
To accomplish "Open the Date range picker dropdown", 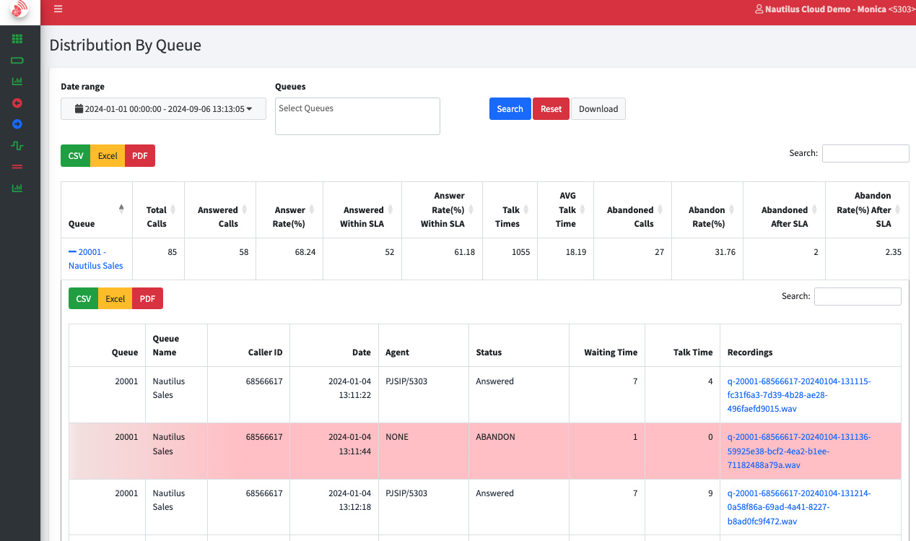I will (164, 109).
